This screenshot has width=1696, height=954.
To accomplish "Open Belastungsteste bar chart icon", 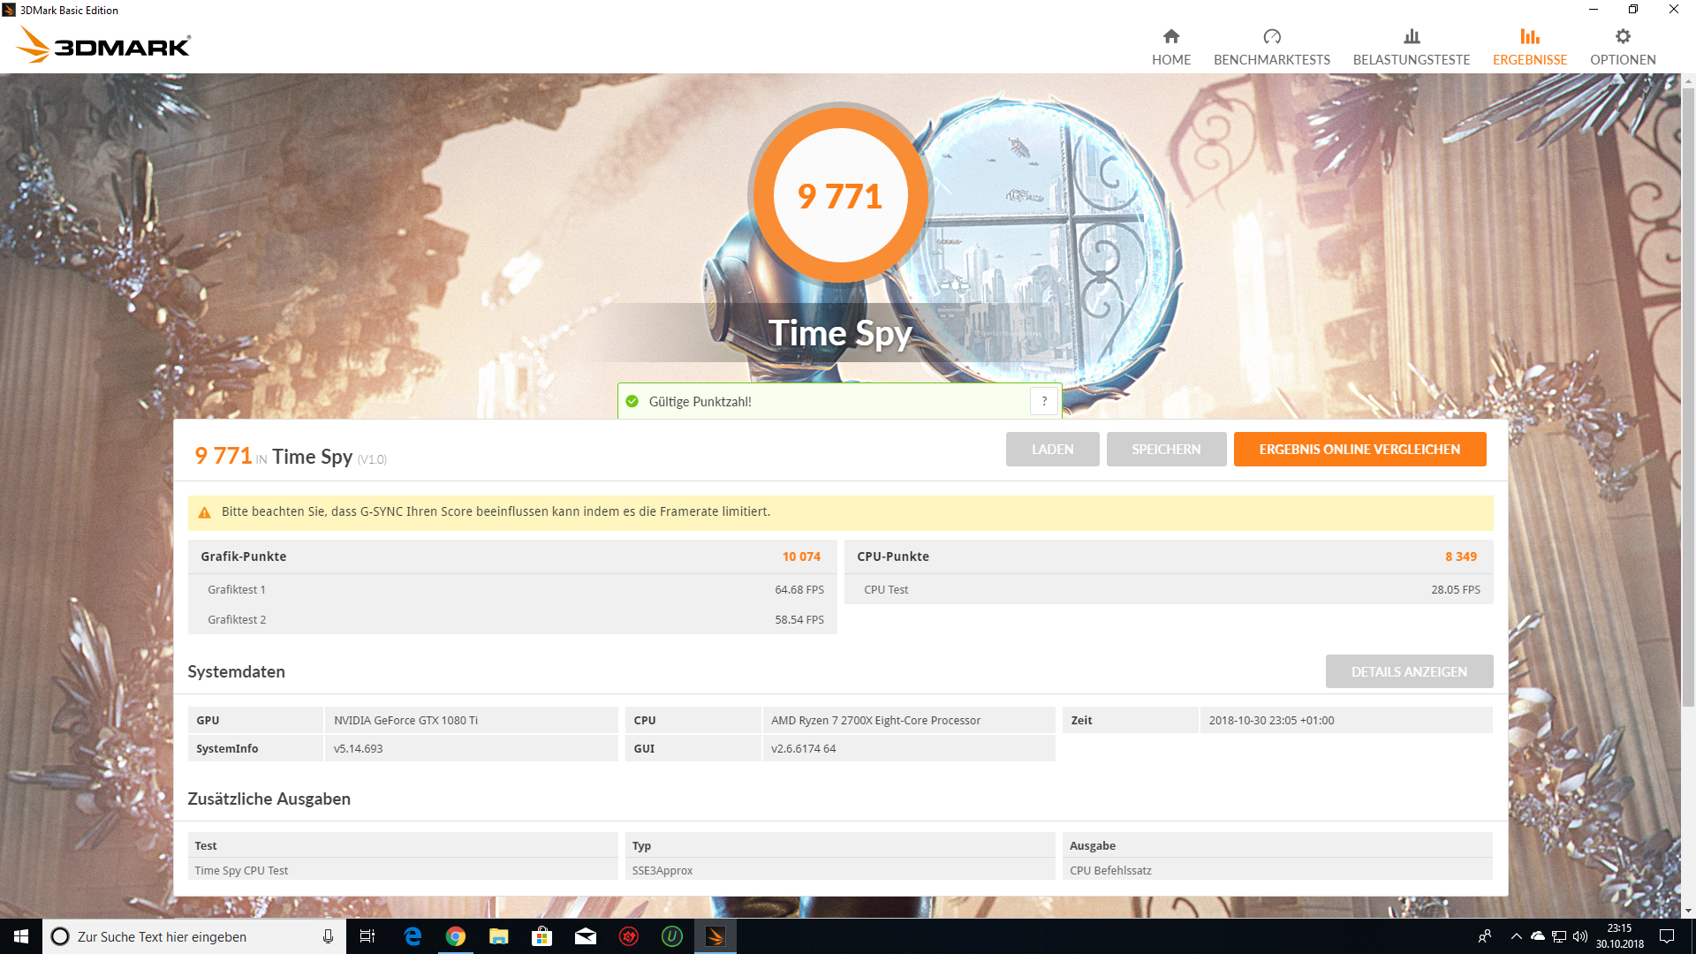I will pos(1412,36).
